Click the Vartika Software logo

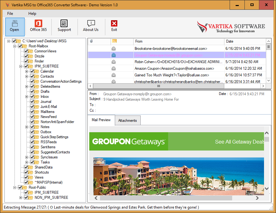click(x=231, y=27)
